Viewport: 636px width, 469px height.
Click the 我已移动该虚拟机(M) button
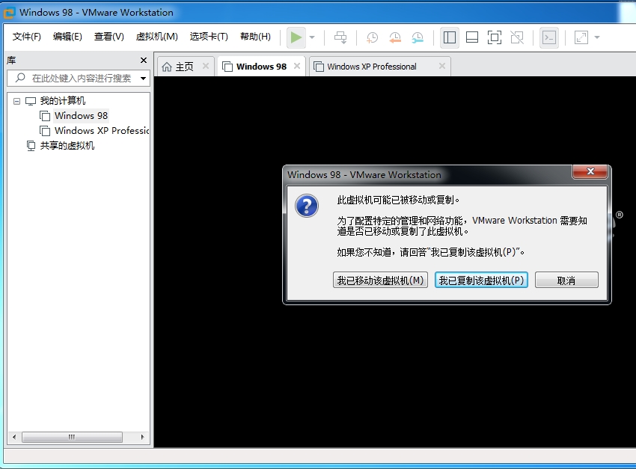380,279
